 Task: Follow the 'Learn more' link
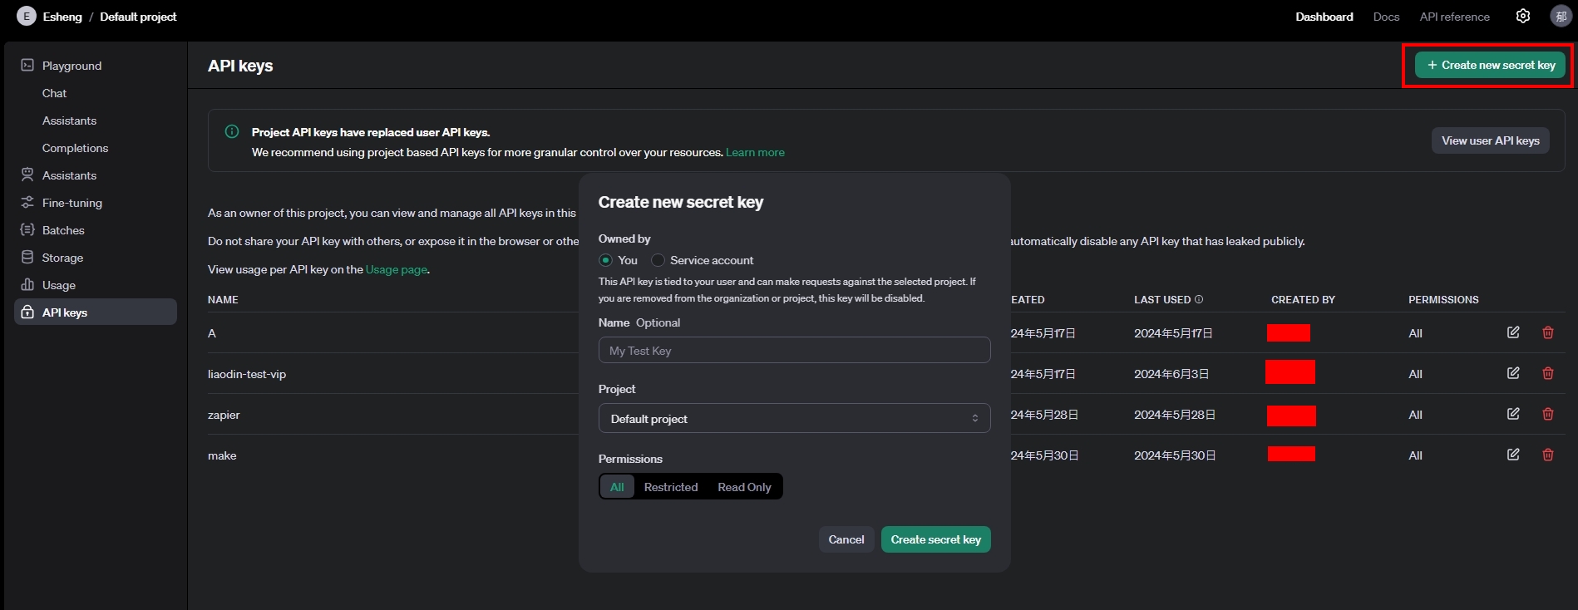pyautogui.click(x=755, y=152)
